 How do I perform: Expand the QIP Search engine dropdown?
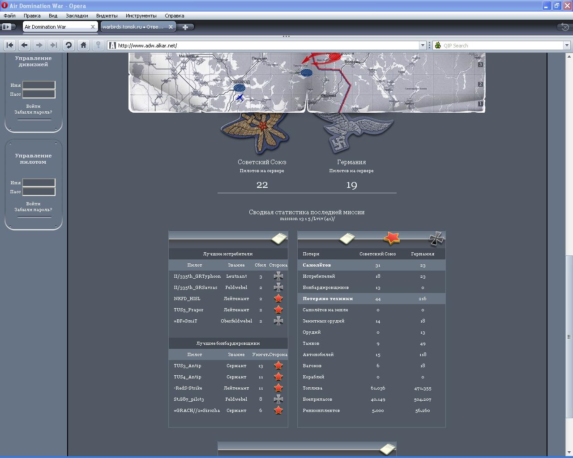tap(566, 45)
